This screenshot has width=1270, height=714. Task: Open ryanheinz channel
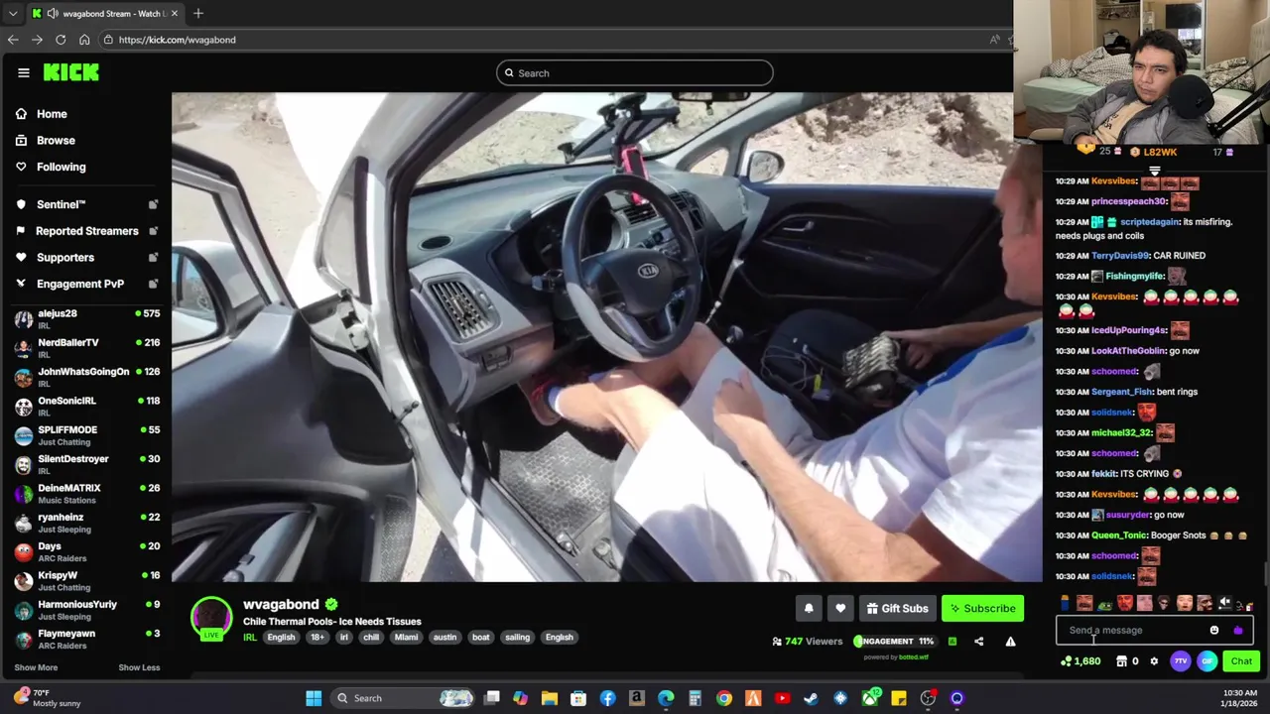click(x=86, y=523)
